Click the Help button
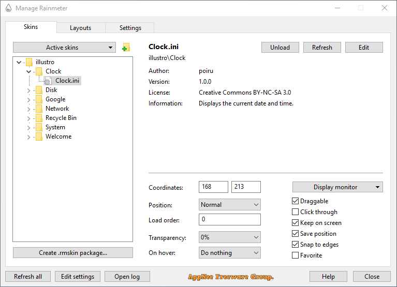Screen dimensions: 397x287 328,276
